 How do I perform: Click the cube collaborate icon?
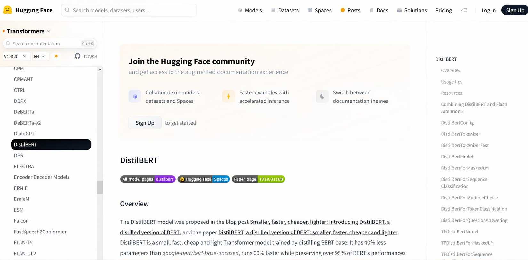coord(135,96)
